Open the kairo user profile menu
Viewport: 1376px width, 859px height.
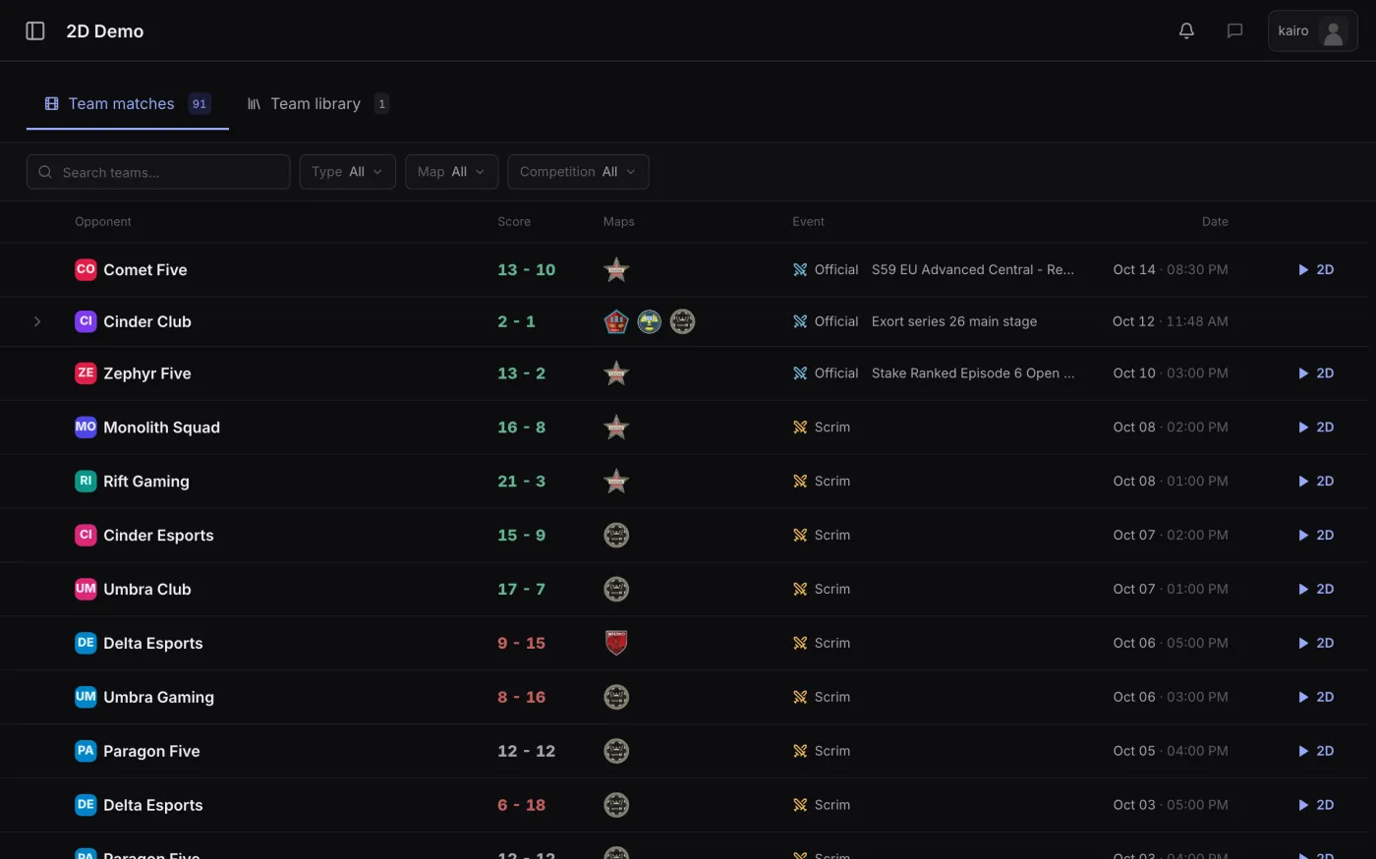click(1312, 30)
